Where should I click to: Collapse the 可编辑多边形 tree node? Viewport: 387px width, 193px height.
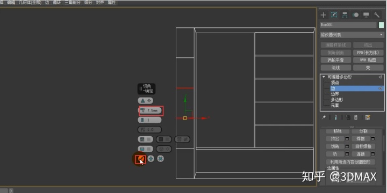324,77
